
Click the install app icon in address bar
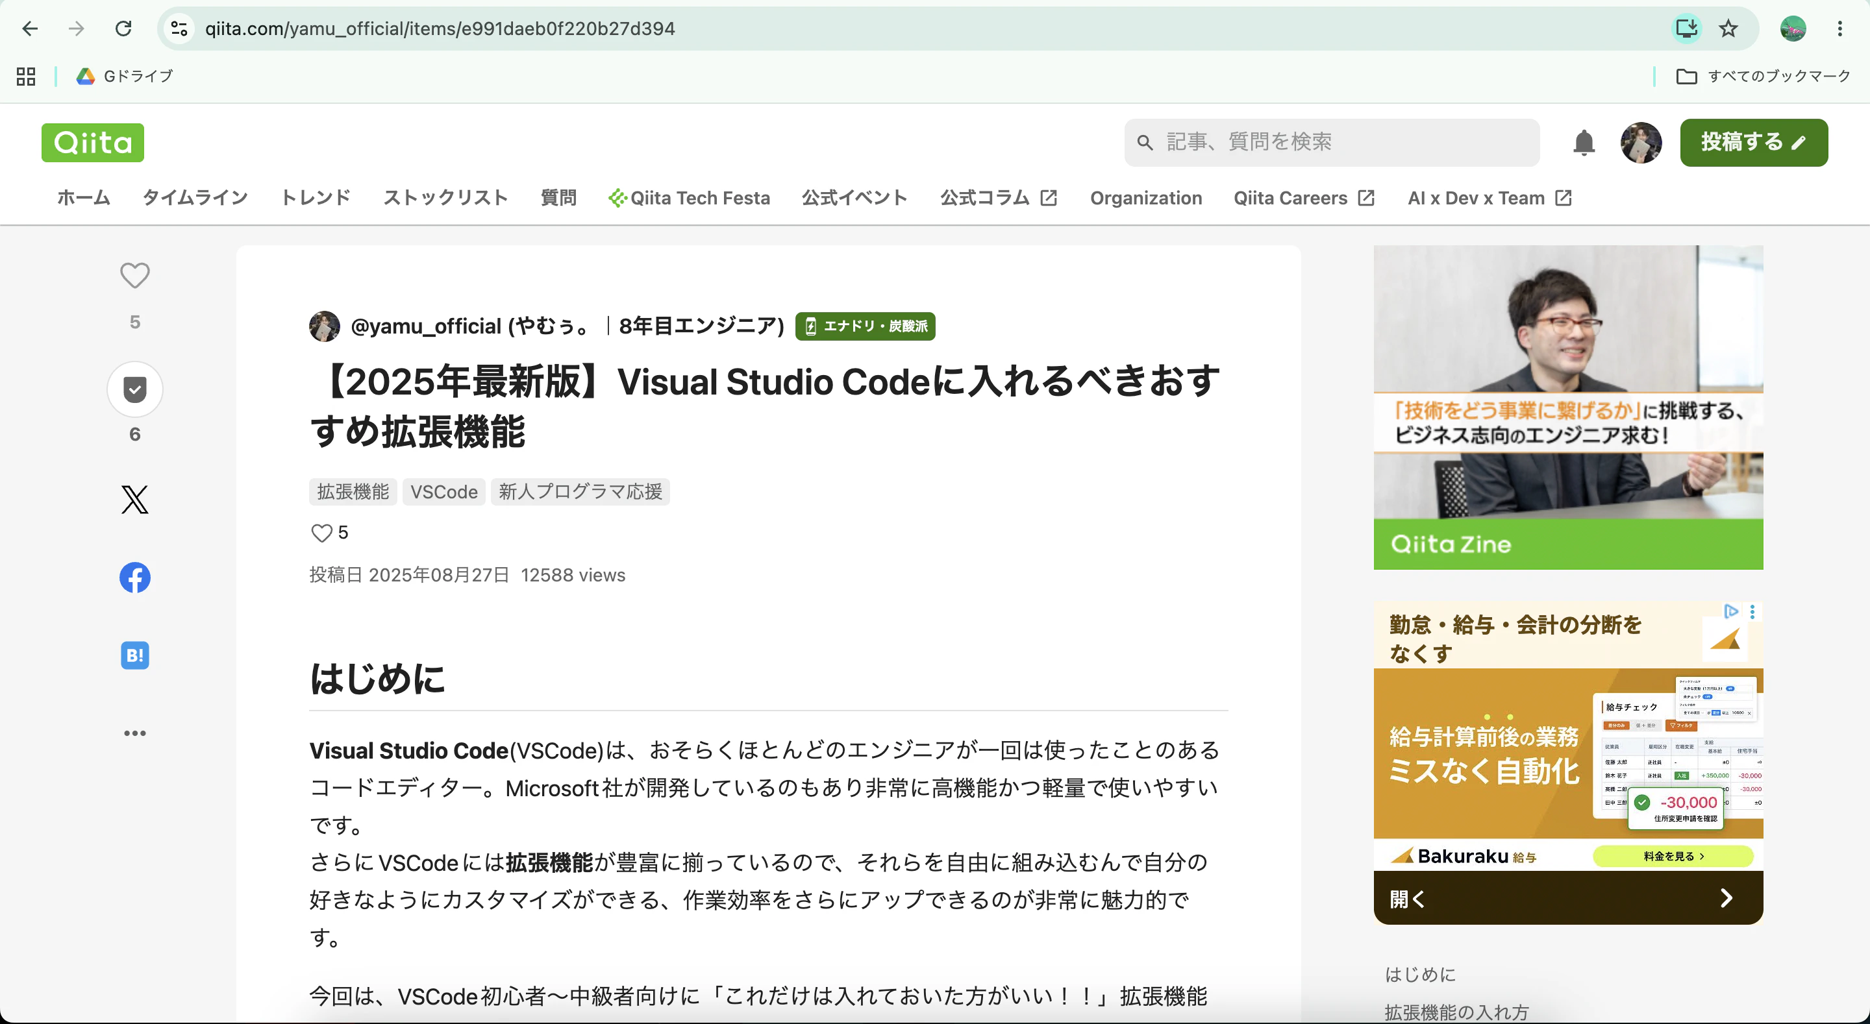1686,29
